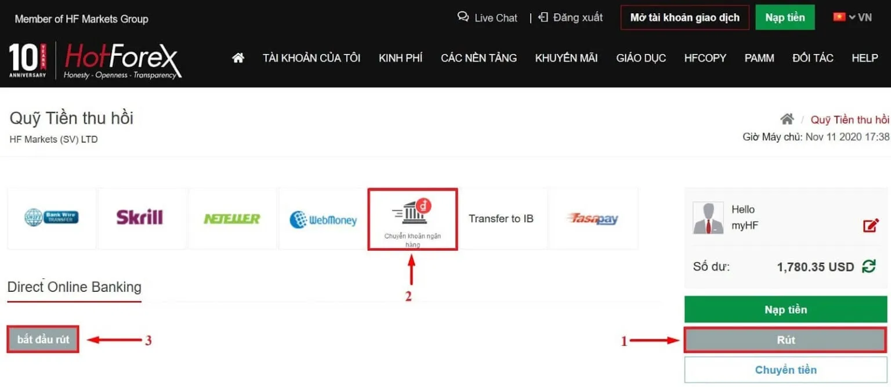Open the GIÁO DỤC menu

tap(641, 58)
